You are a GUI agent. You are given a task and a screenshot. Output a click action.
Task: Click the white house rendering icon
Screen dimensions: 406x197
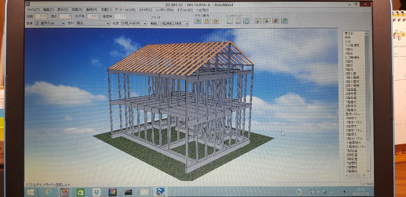[238, 21]
